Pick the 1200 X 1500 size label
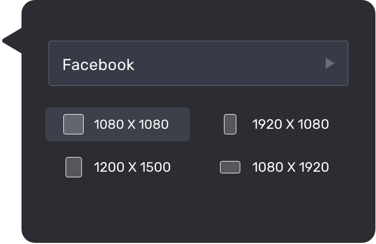376x244 pixels. coord(132,167)
